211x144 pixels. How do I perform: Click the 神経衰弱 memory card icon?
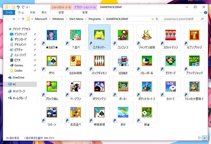(x=99, y=112)
